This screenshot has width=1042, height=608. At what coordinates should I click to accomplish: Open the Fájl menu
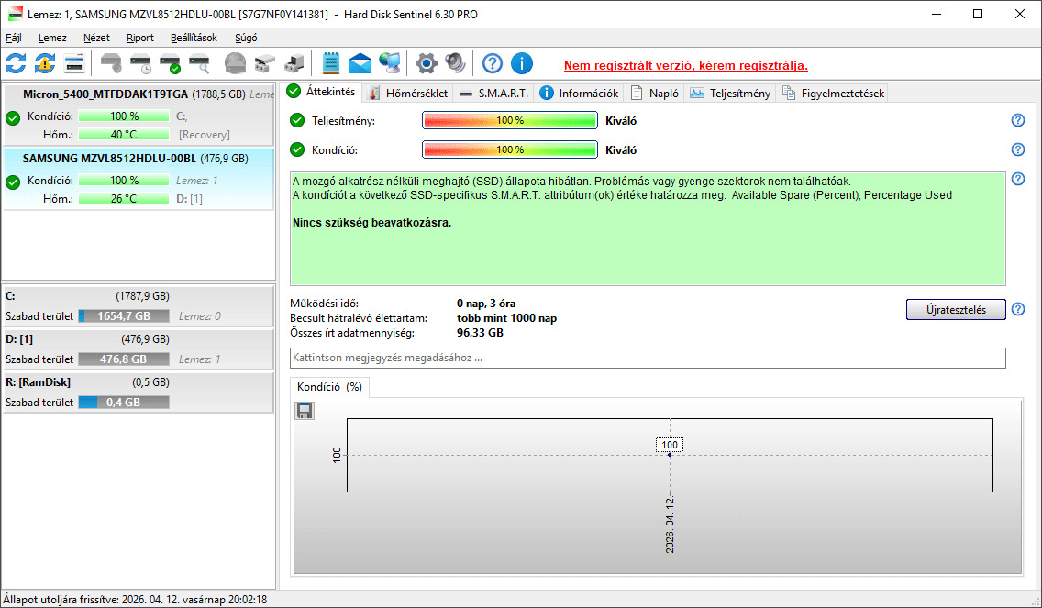coord(13,38)
